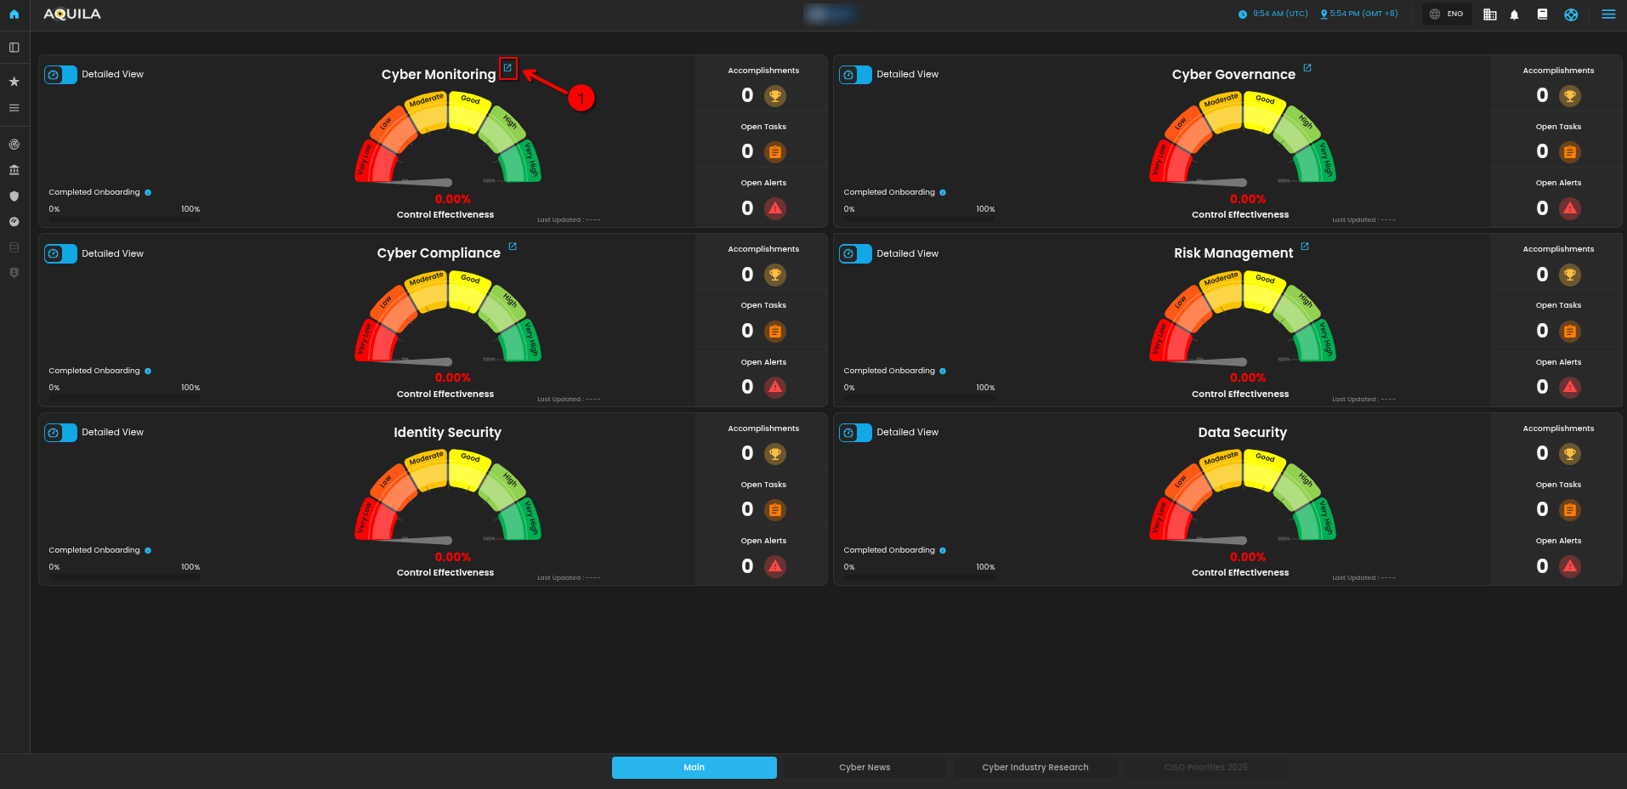
Task: Collapse the sidebar panel toggle
Action: pyautogui.click(x=14, y=48)
